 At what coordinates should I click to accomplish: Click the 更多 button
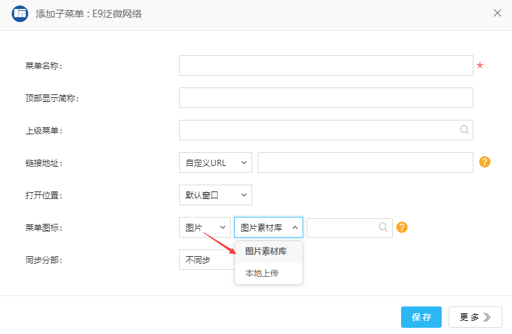pos(475,317)
